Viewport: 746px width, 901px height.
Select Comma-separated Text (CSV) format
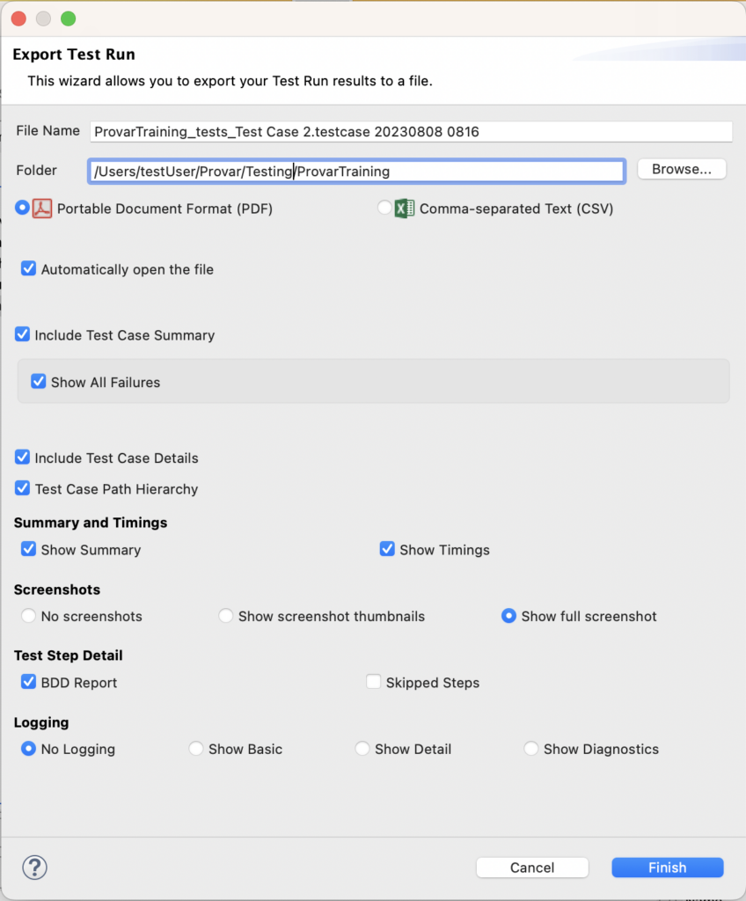tap(384, 209)
